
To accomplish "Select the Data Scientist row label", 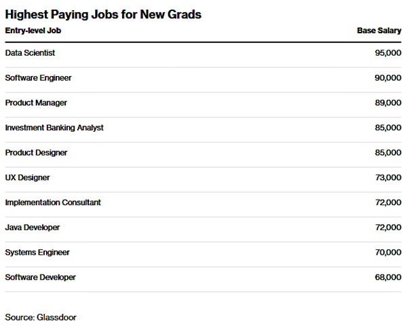I will click(30, 53).
